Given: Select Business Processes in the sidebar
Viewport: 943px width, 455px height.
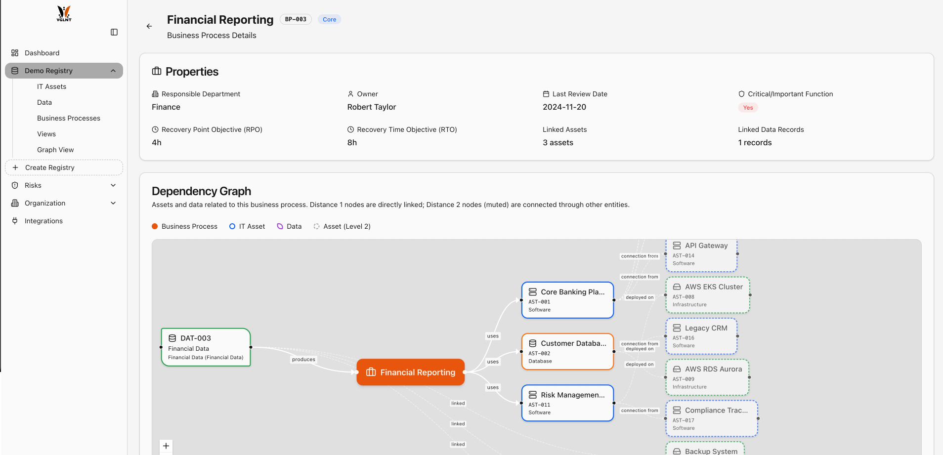Looking at the screenshot, I should [x=69, y=118].
